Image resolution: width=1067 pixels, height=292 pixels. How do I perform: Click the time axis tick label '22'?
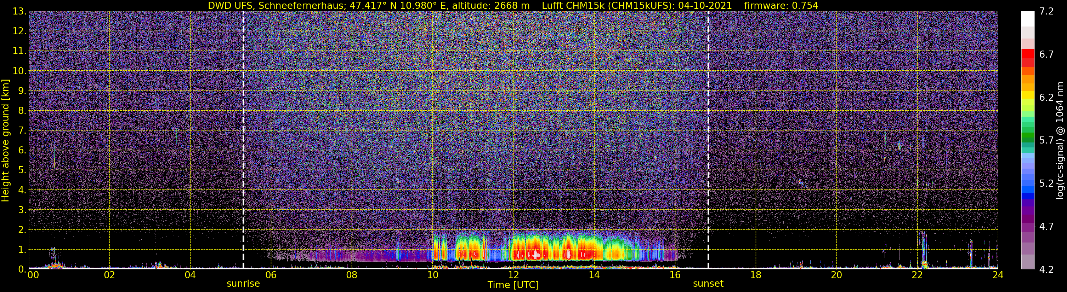click(917, 275)
